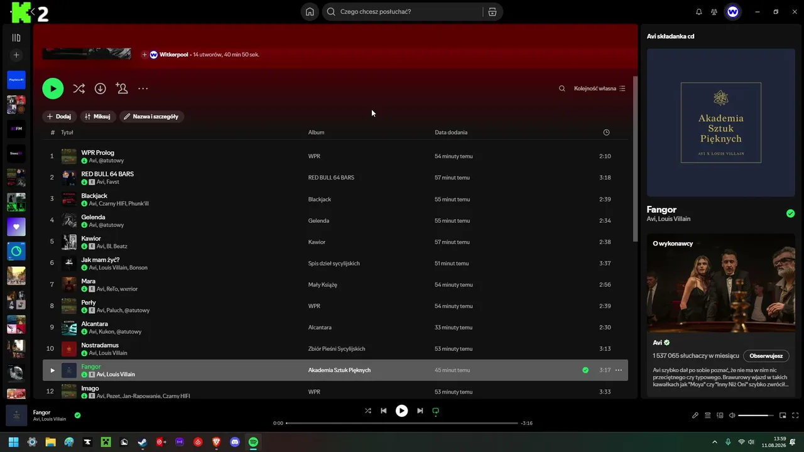Launch Brave browser from the taskbar
This screenshot has height=452, width=804.
[x=217, y=442]
